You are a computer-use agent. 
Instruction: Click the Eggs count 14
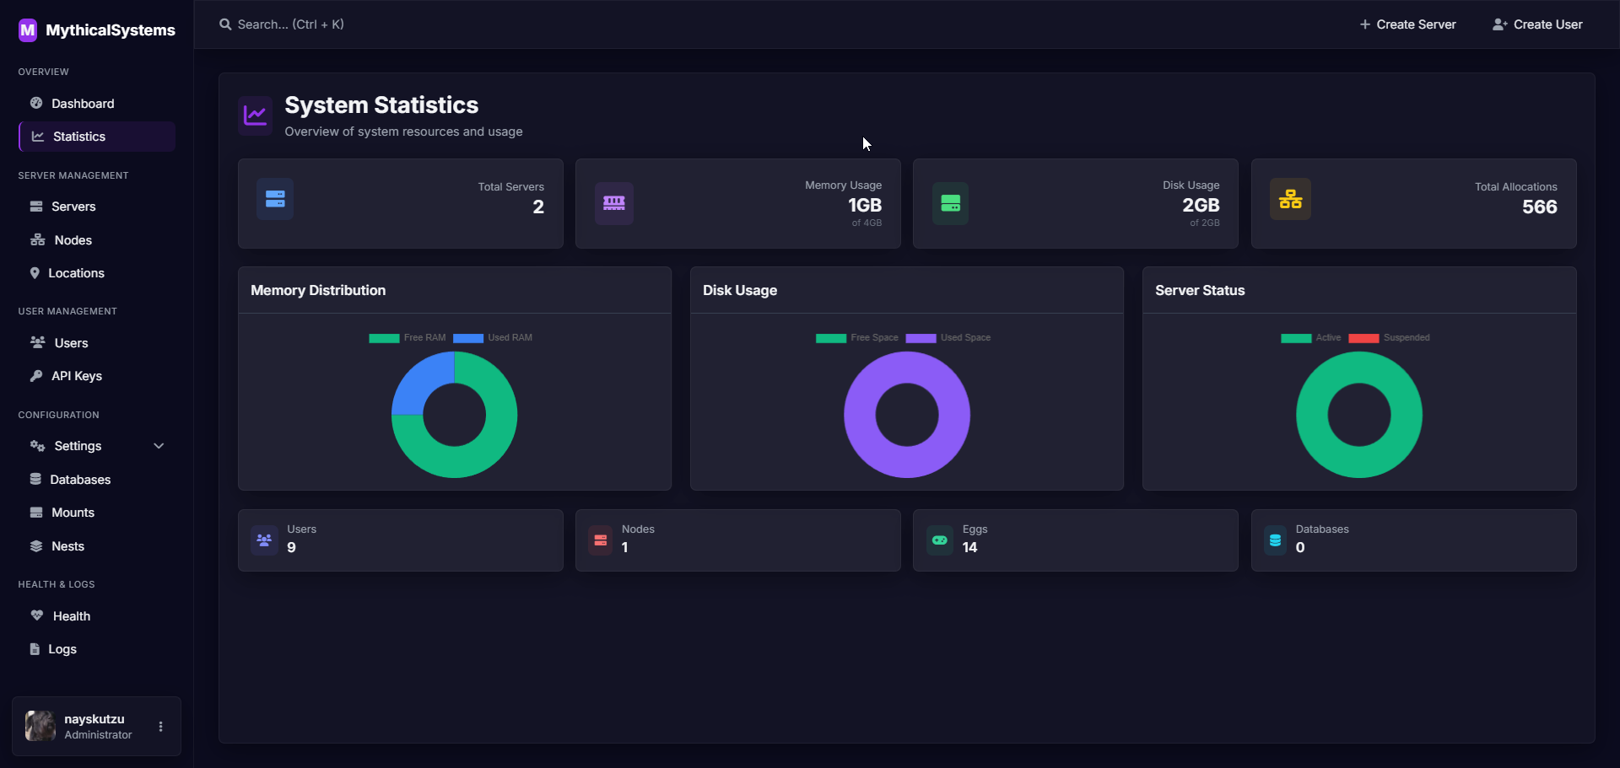(969, 547)
